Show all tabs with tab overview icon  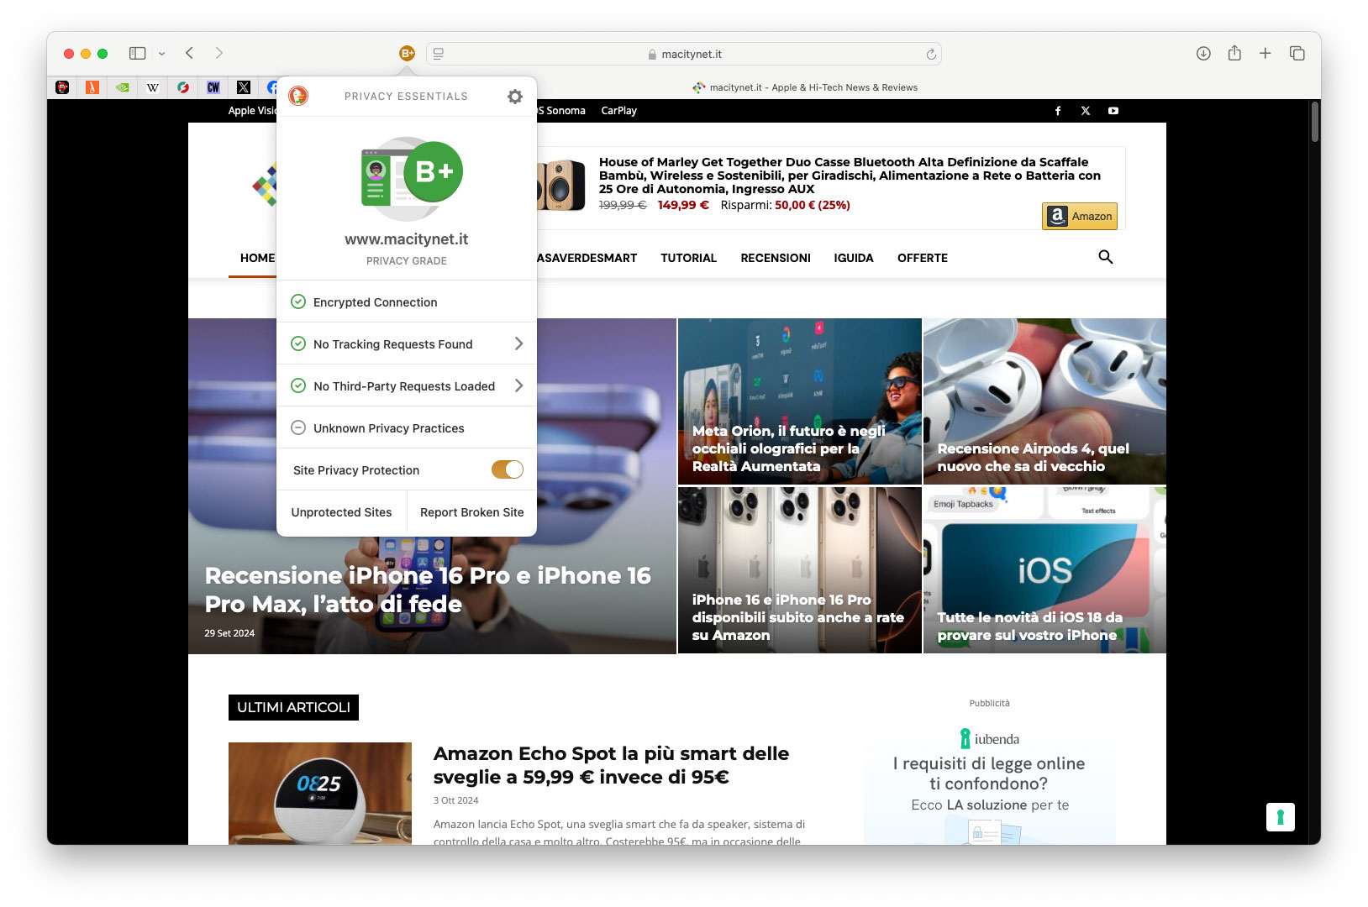[x=1297, y=53]
